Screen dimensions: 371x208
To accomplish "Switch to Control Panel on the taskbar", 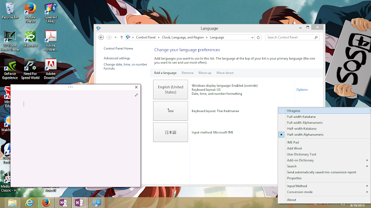I will 97,203.
